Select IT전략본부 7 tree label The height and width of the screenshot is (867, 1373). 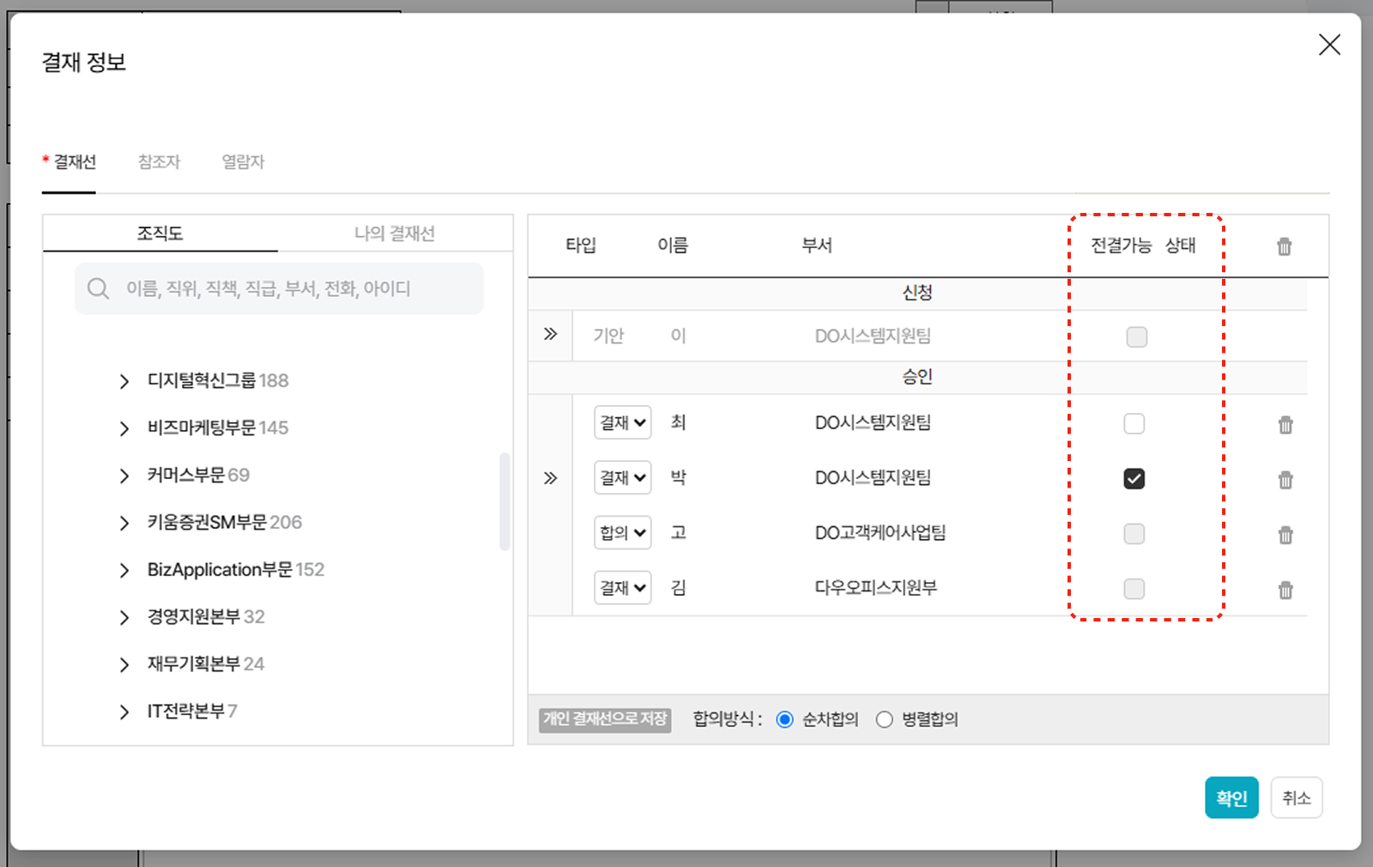(x=192, y=711)
